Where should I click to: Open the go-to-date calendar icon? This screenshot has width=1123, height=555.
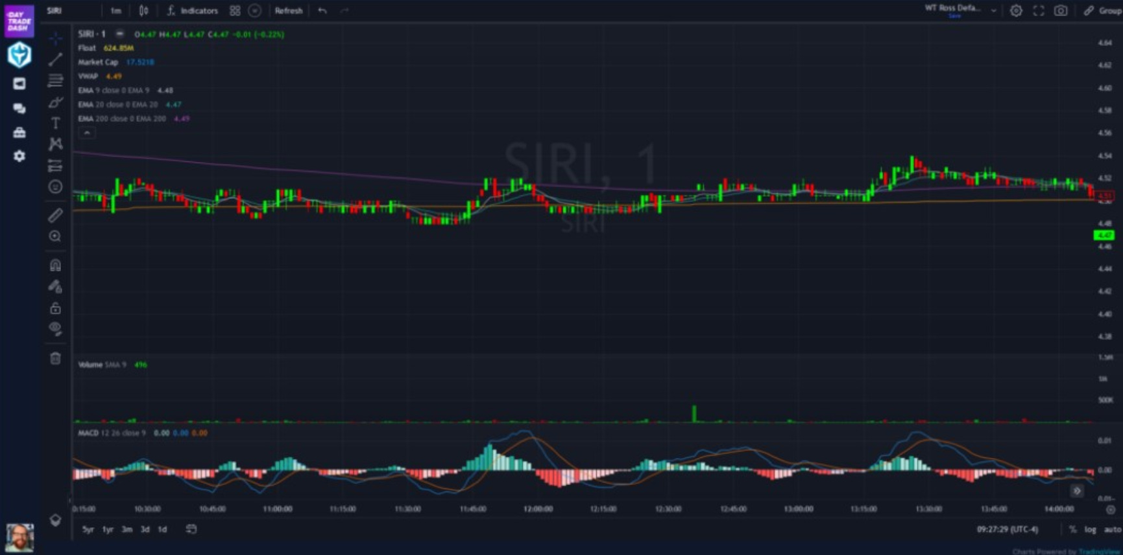(x=191, y=529)
